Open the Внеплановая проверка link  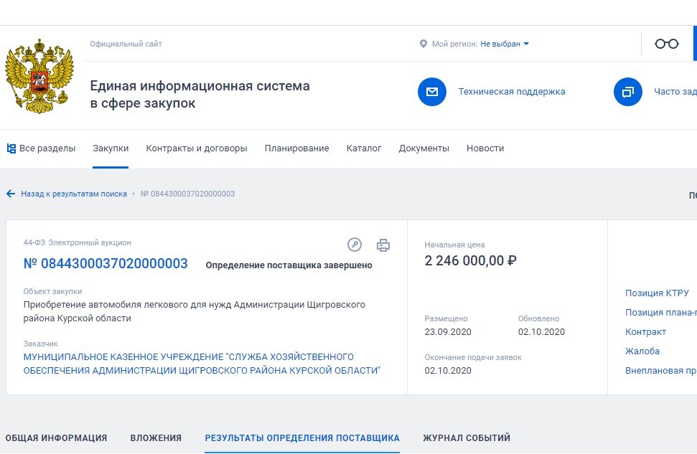point(661,371)
